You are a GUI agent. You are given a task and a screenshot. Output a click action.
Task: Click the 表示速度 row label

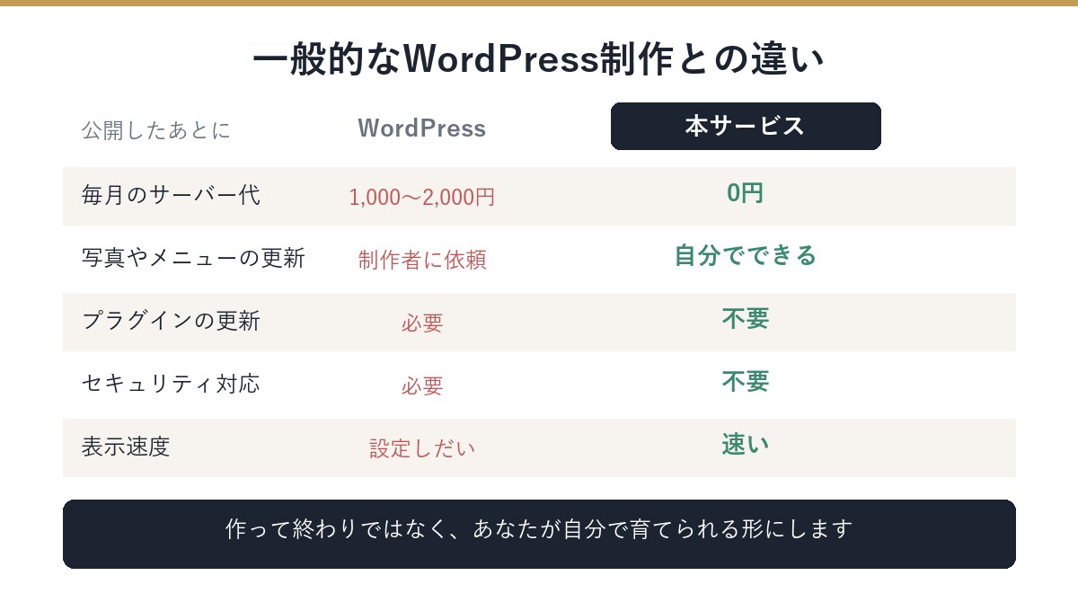[126, 447]
